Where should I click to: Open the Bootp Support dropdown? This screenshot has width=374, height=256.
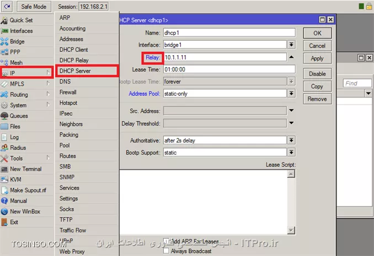[291, 152]
